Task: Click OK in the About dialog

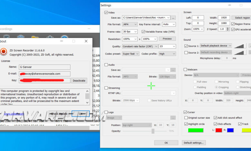Action: click(x=80, y=114)
